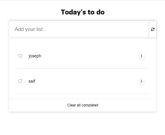This screenshot has width=165, height=135.
Task: Click the Today's to do heading
Action: click(83, 12)
